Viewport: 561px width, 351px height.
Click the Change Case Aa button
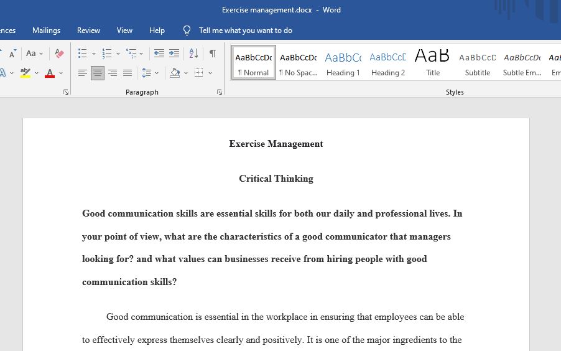pyautogui.click(x=30, y=54)
